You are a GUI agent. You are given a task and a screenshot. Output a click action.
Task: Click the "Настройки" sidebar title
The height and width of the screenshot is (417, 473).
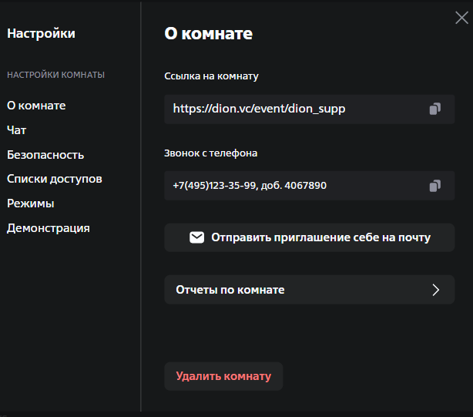coord(41,33)
